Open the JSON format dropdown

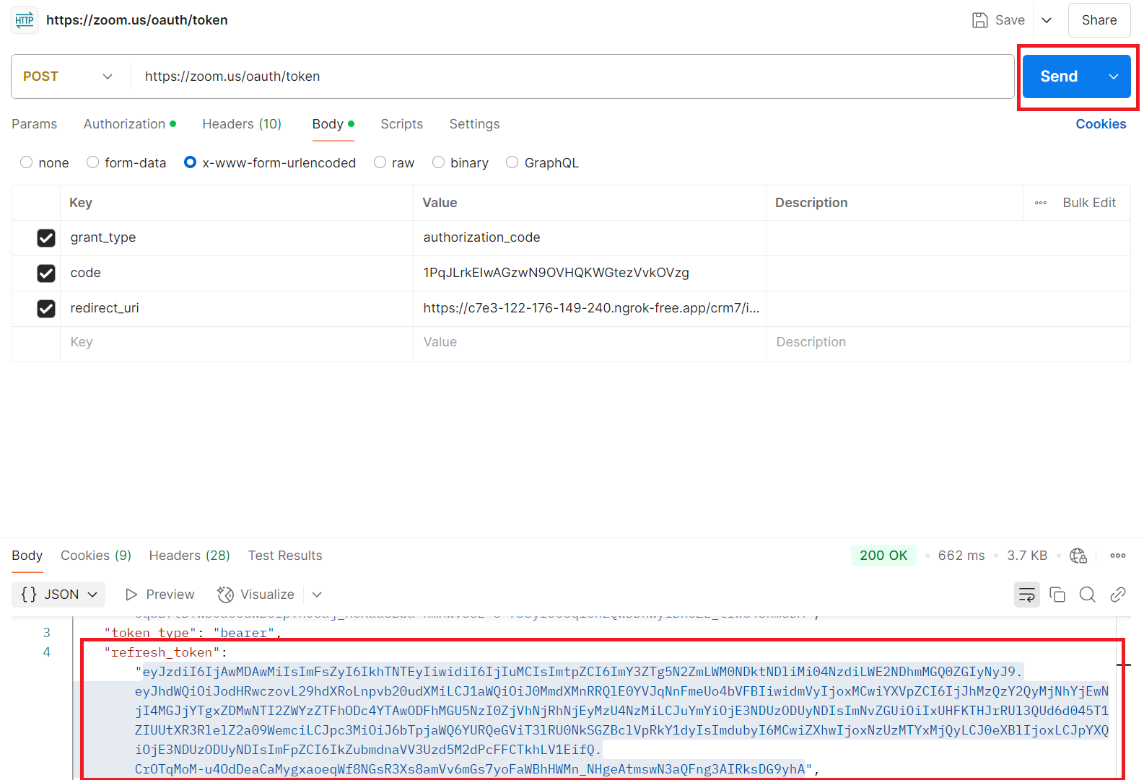tap(58, 595)
